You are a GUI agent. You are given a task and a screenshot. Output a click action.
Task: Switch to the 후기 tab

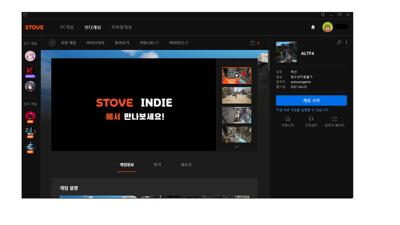pyautogui.click(x=157, y=165)
